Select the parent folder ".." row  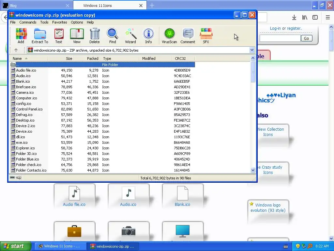pos(102,64)
